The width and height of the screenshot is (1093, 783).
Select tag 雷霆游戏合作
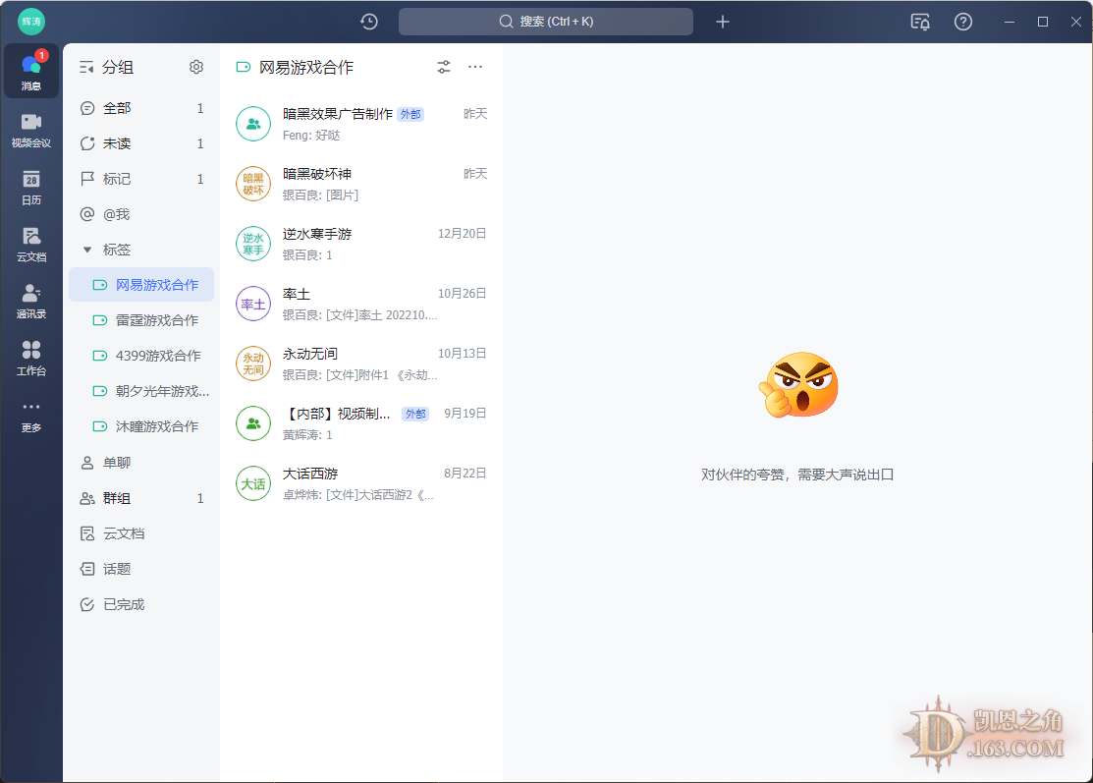(x=141, y=320)
